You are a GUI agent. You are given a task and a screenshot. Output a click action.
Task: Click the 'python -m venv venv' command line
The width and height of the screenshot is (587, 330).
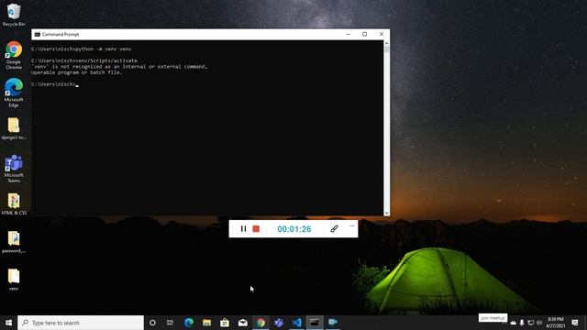(82, 49)
